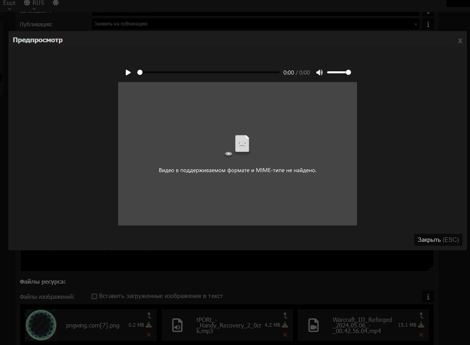
Task: Click the unsupported video error message
Action: coord(238,171)
